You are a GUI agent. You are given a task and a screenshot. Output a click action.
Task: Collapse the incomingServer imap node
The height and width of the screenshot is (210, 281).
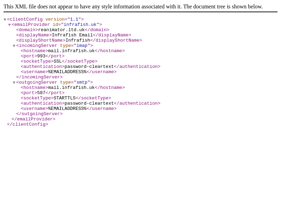click(14, 46)
